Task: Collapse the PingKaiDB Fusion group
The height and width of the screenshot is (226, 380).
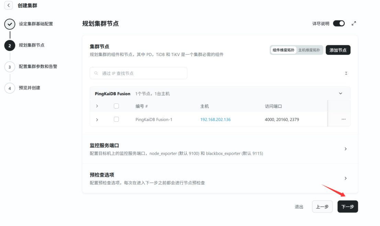Action: coord(340,93)
